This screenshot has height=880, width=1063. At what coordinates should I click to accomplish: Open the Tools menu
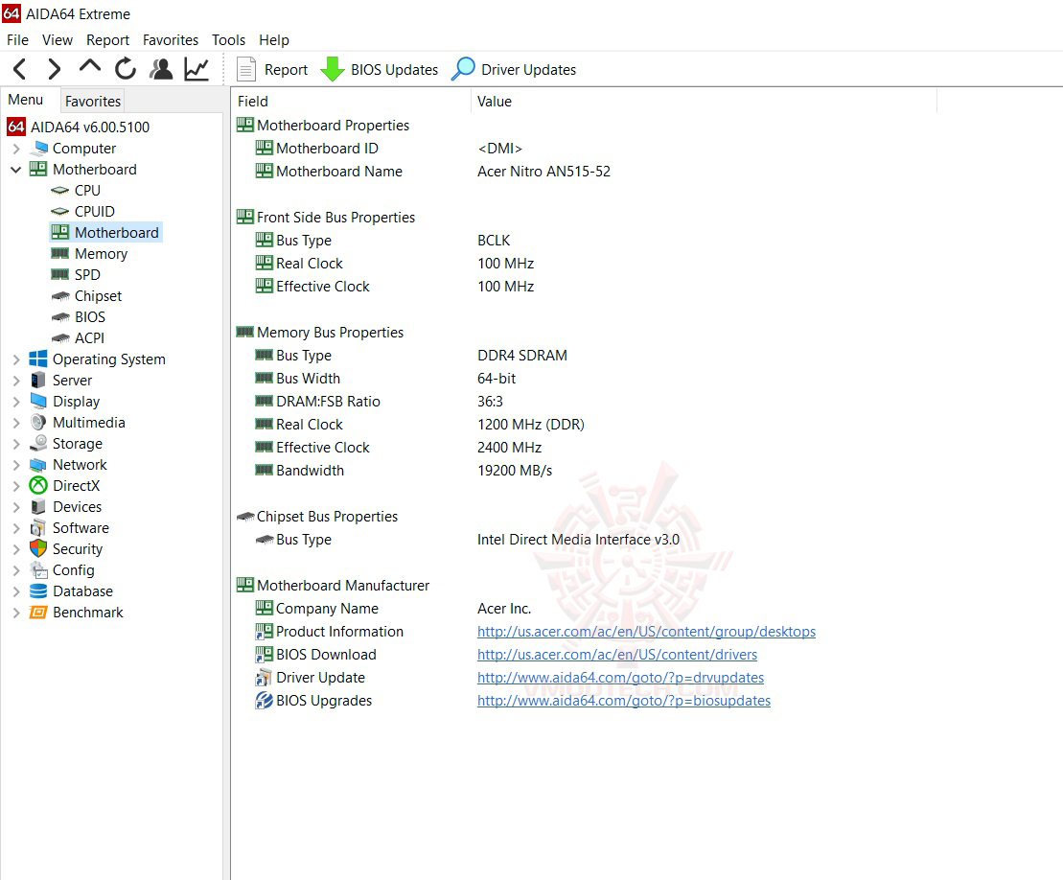(228, 40)
